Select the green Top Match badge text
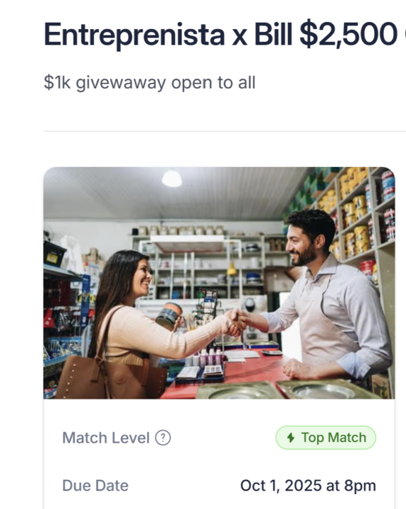This screenshot has height=509, width=406. (x=334, y=438)
